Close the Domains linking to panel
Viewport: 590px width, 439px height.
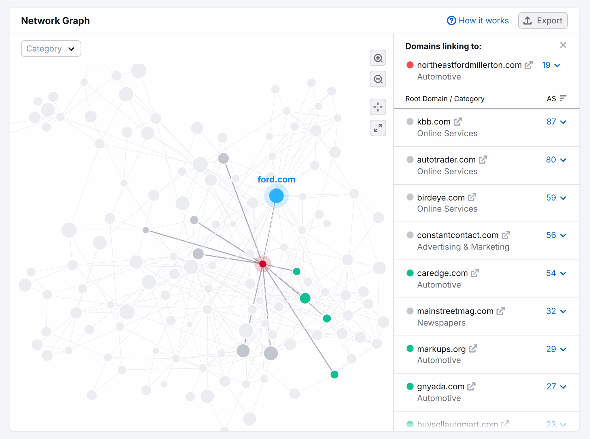[x=563, y=45]
